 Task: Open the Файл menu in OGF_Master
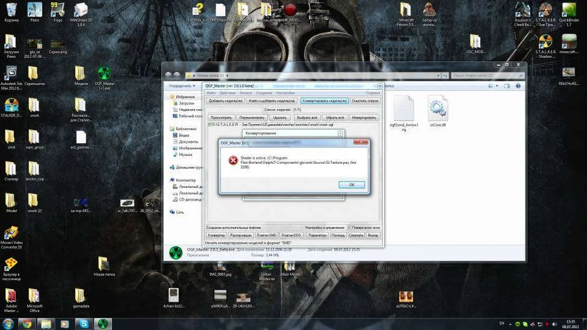[x=211, y=93]
